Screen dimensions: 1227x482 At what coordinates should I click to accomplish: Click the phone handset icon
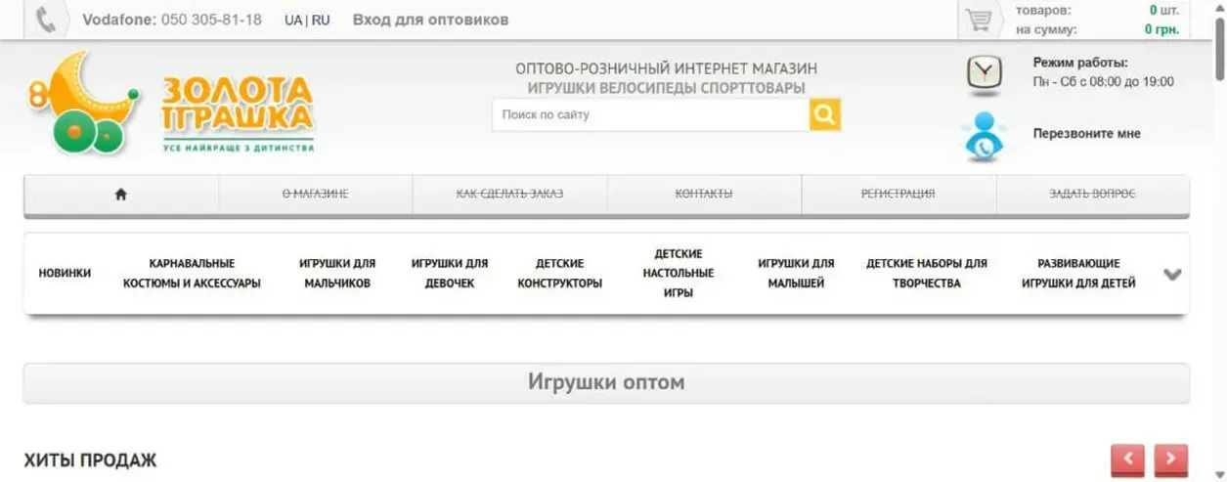46,21
